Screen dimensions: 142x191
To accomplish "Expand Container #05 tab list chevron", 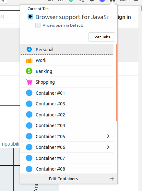I will pos(108,136).
